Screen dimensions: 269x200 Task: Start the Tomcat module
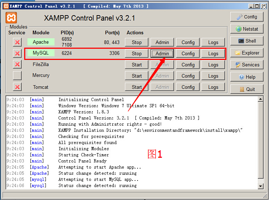click(x=136, y=87)
